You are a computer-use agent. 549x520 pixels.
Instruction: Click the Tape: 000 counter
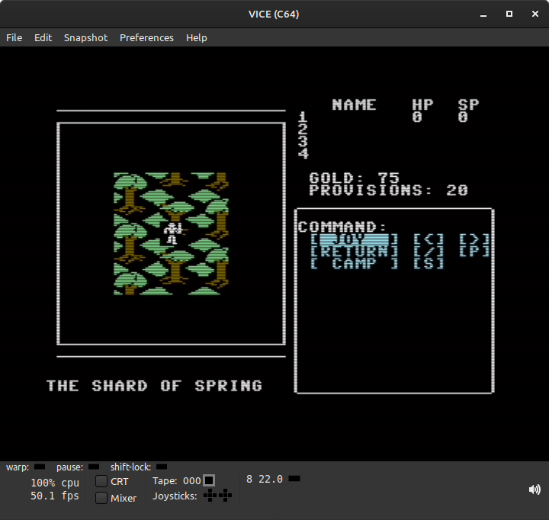point(177,480)
